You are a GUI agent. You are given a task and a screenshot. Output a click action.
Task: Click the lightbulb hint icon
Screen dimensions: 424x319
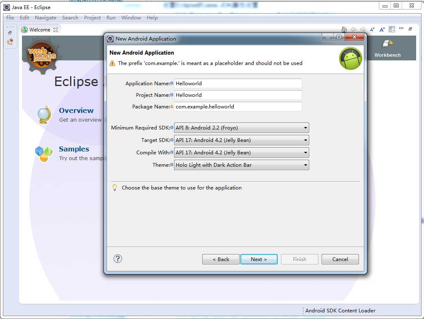(x=115, y=187)
